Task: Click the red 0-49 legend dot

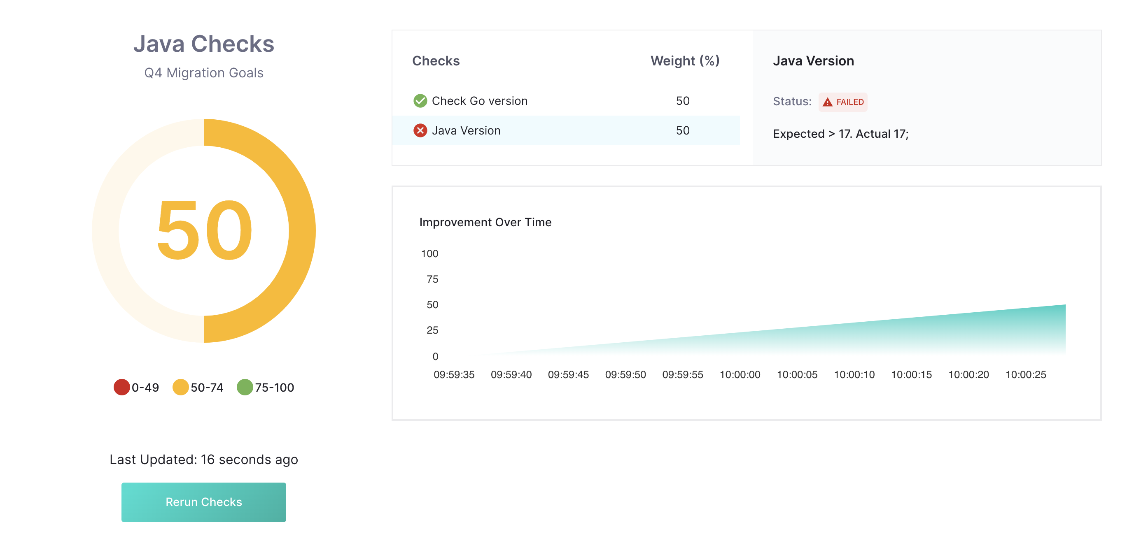Action: (x=121, y=387)
